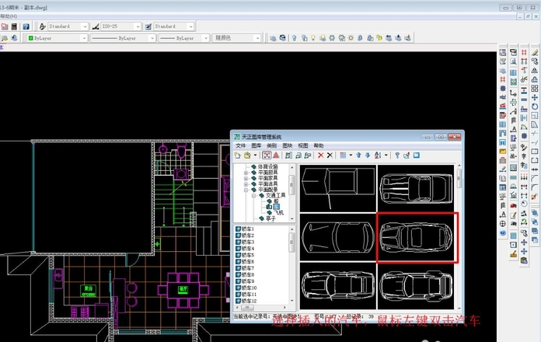The width and height of the screenshot is (541, 342).
Task: Open the 随颜色 plot style dropdown
Action: pos(236,38)
